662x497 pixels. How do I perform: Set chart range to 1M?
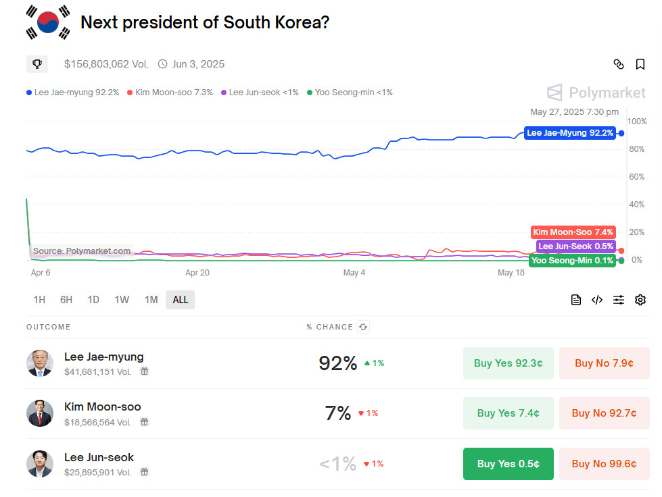pyautogui.click(x=151, y=300)
